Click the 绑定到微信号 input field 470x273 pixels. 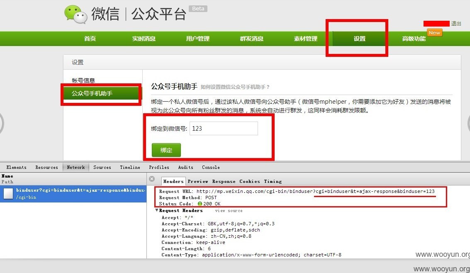pyautogui.click(x=224, y=129)
